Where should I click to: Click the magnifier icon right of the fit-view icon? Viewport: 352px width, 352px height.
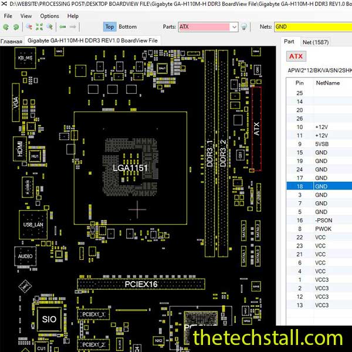click(49, 27)
